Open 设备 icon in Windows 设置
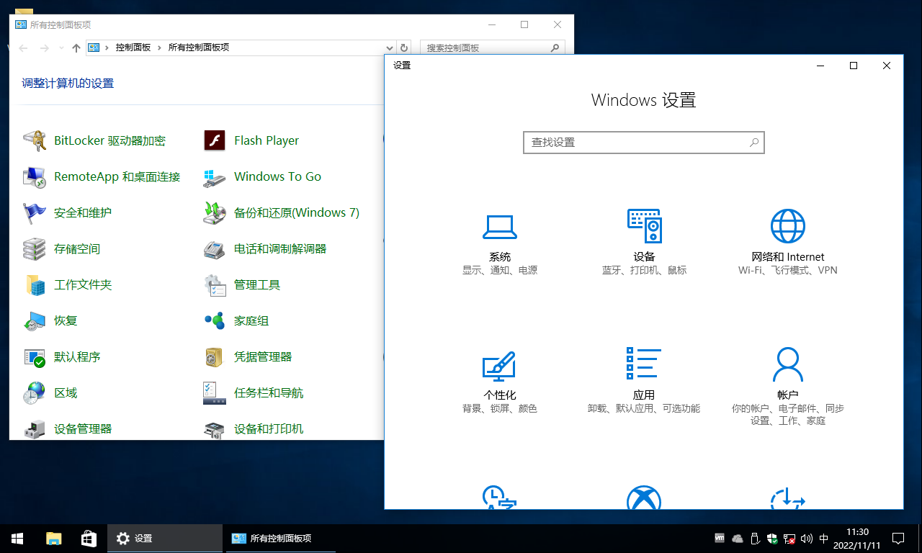922x553 pixels. point(644,226)
